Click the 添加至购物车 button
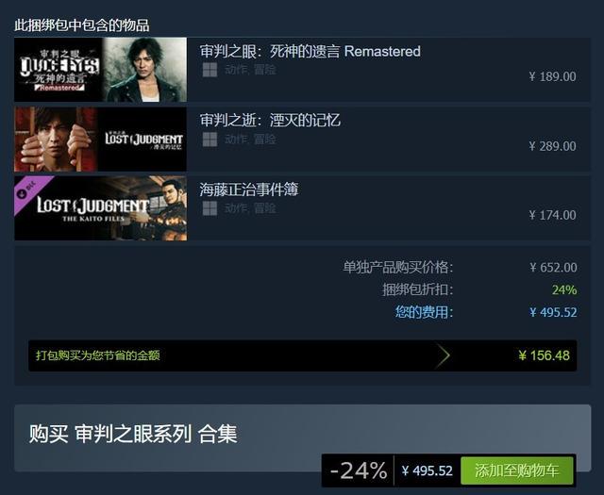Screen dimensions: 604x495 [x=516, y=470]
